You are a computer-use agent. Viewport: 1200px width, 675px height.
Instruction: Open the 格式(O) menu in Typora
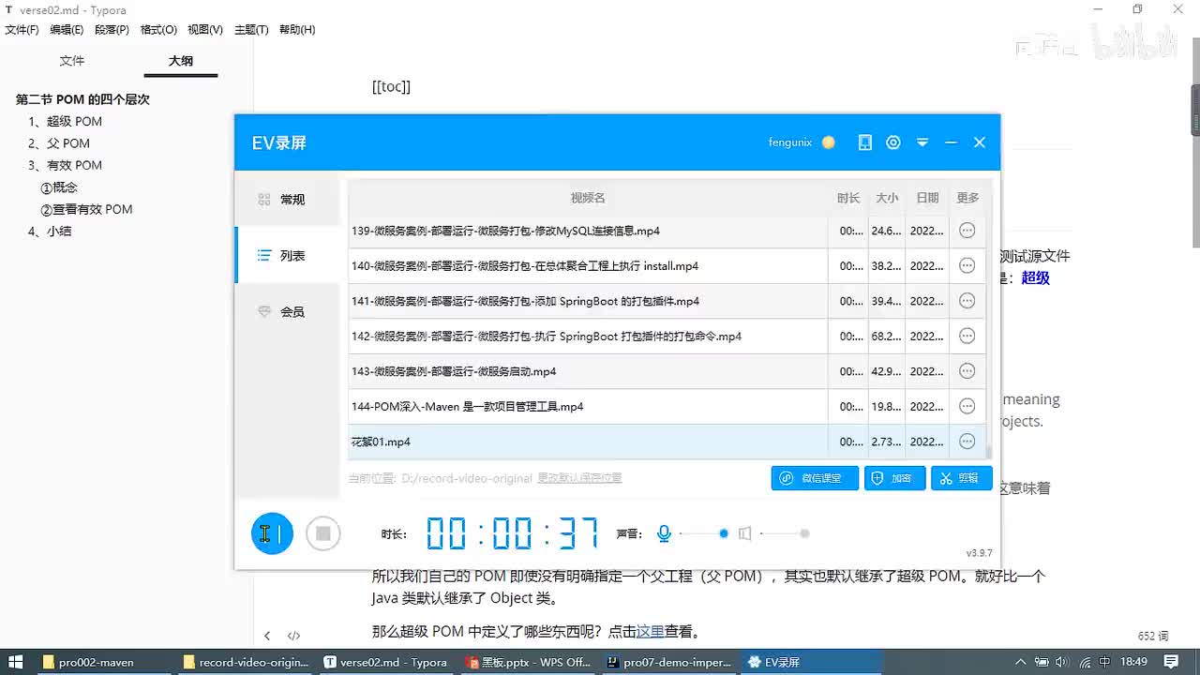[x=158, y=30]
